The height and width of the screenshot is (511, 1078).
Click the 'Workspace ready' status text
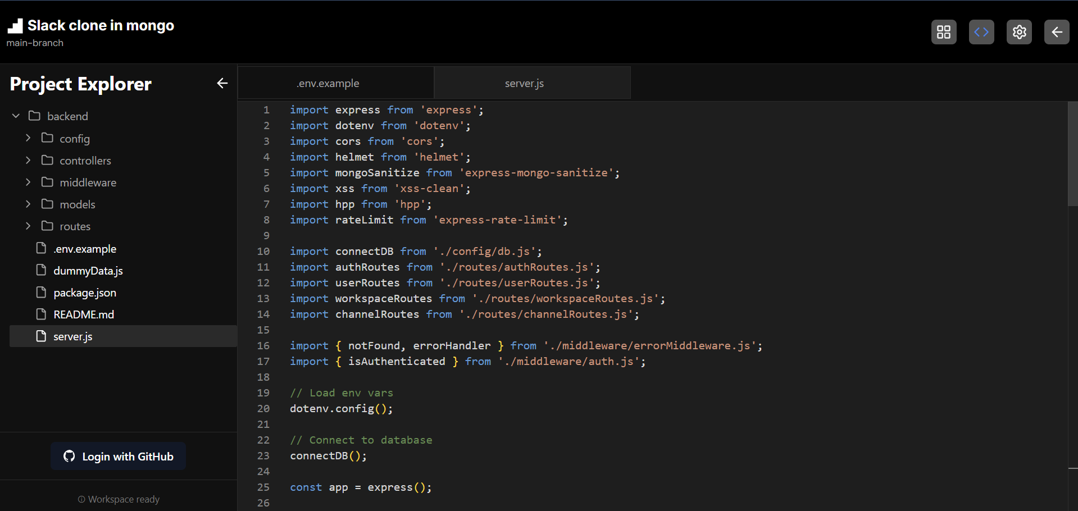(124, 499)
